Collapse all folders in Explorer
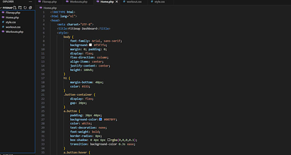Viewport: 291px width, 155px height. 30,8
